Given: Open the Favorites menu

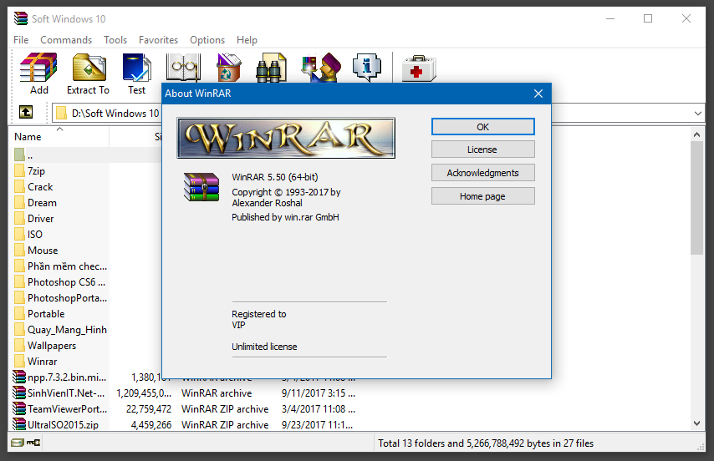Looking at the screenshot, I should point(158,40).
